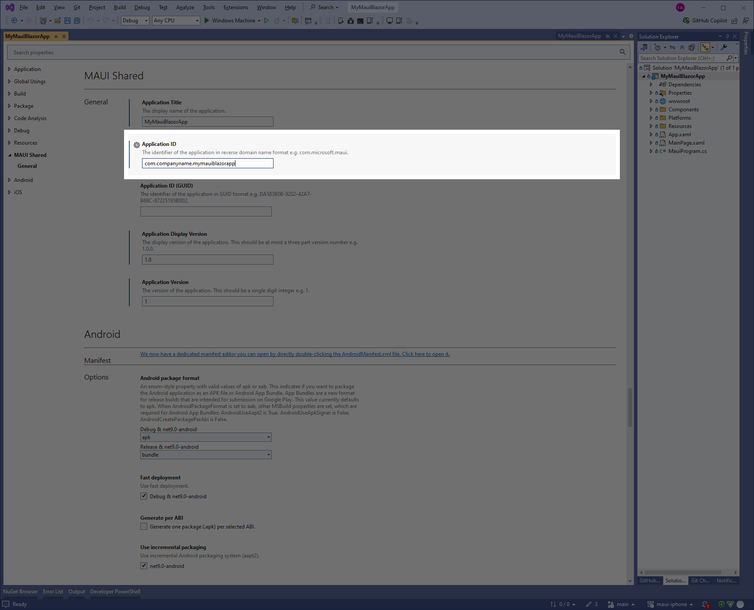The height and width of the screenshot is (610, 754).
Task: Collapse the MAUI Shared category
Action: 9,155
